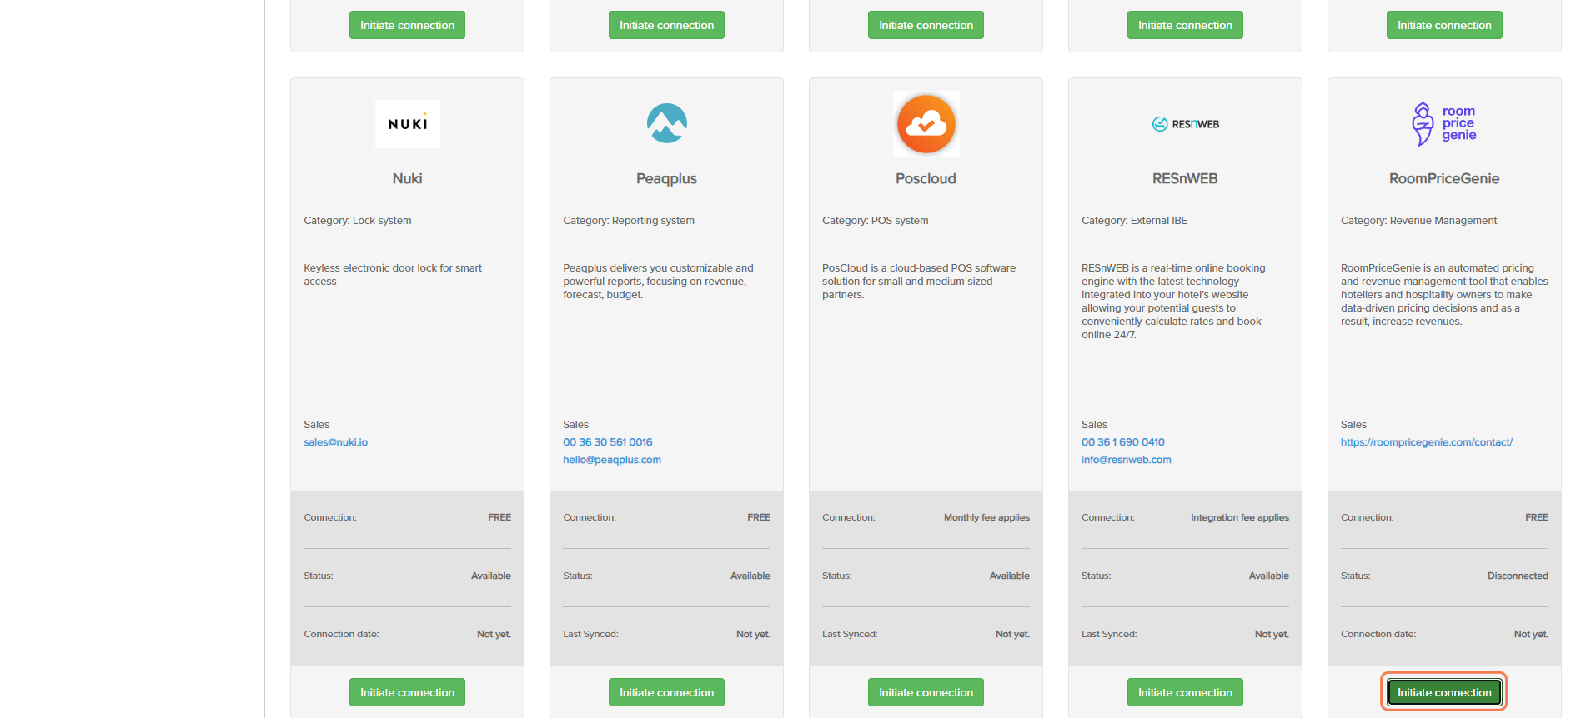
Task: Click 'Integration fee applies' on RESnWEB card
Action: pyautogui.click(x=1239, y=517)
